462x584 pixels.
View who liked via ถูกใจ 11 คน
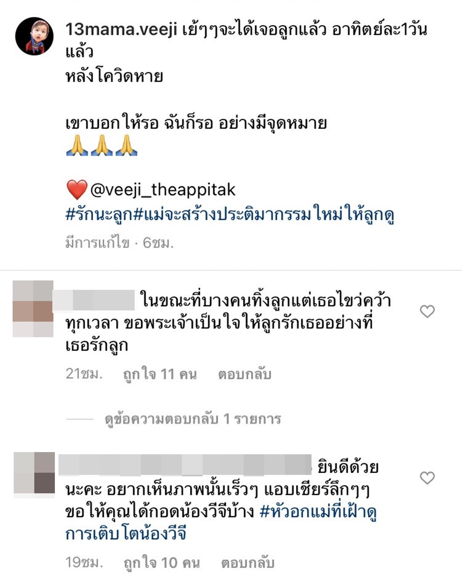click(x=160, y=374)
